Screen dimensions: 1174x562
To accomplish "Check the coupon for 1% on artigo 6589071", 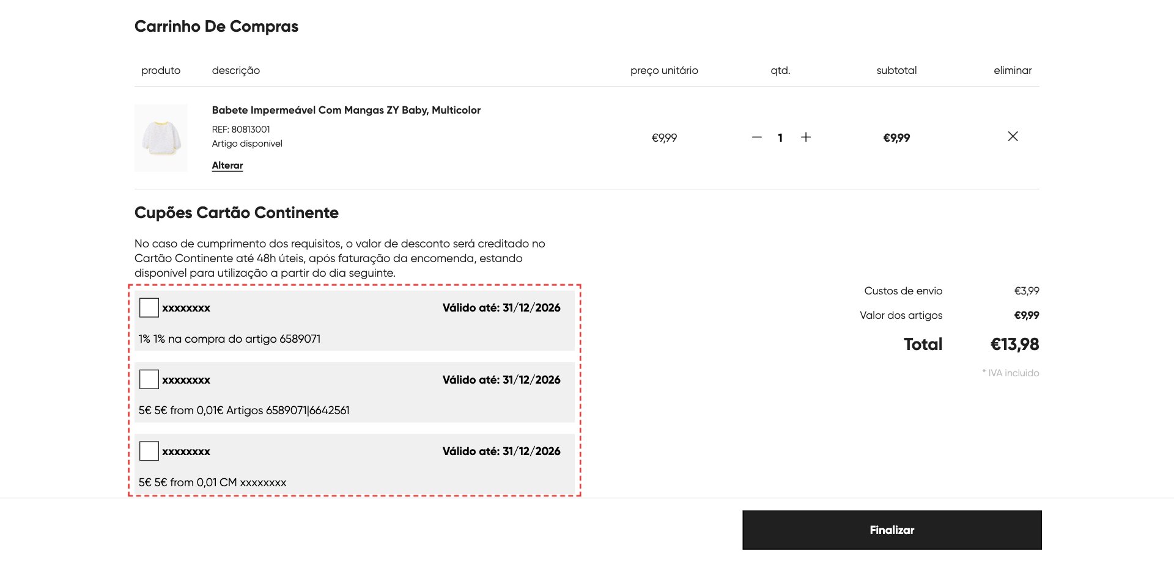I will [149, 307].
